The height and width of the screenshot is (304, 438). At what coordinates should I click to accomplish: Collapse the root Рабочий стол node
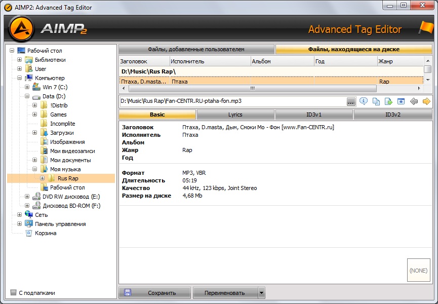click(x=12, y=51)
